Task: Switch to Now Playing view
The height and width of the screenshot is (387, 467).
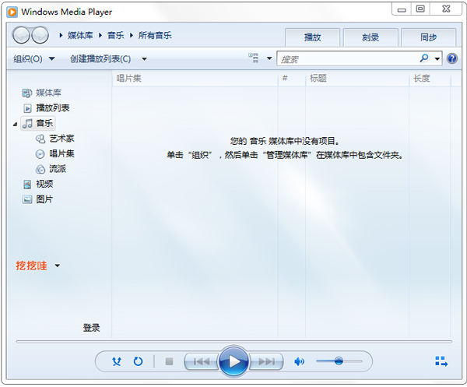Action: tap(441, 361)
